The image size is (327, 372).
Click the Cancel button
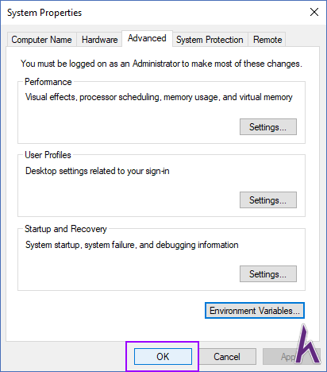tap(227, 357)
